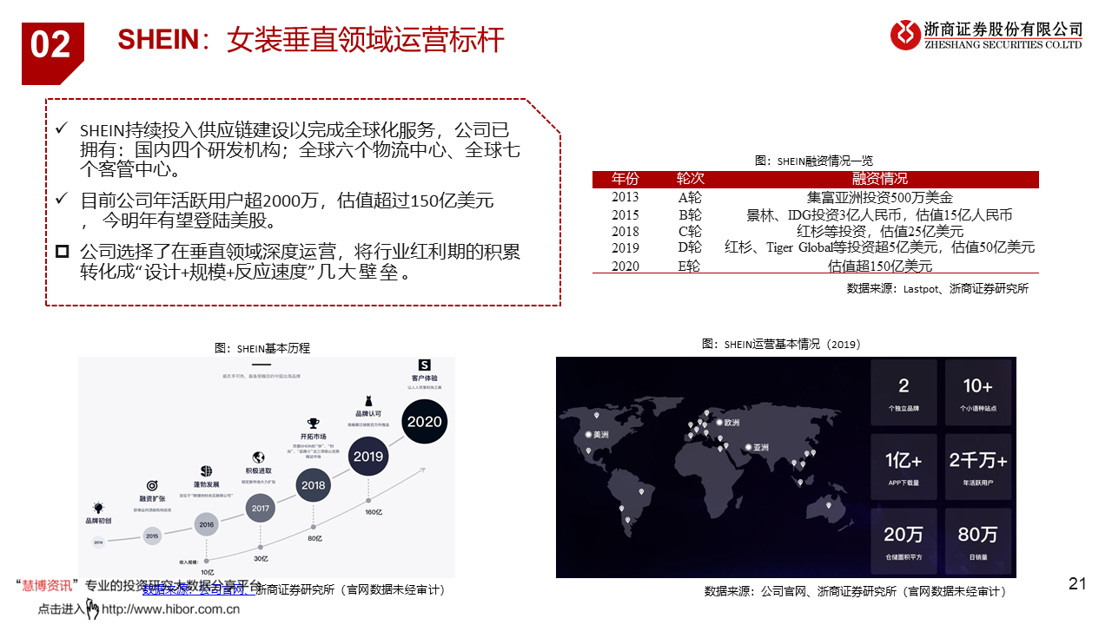Click the '融资情况' table header
The width and height of the screenshot is (1112, 625).
880,179
